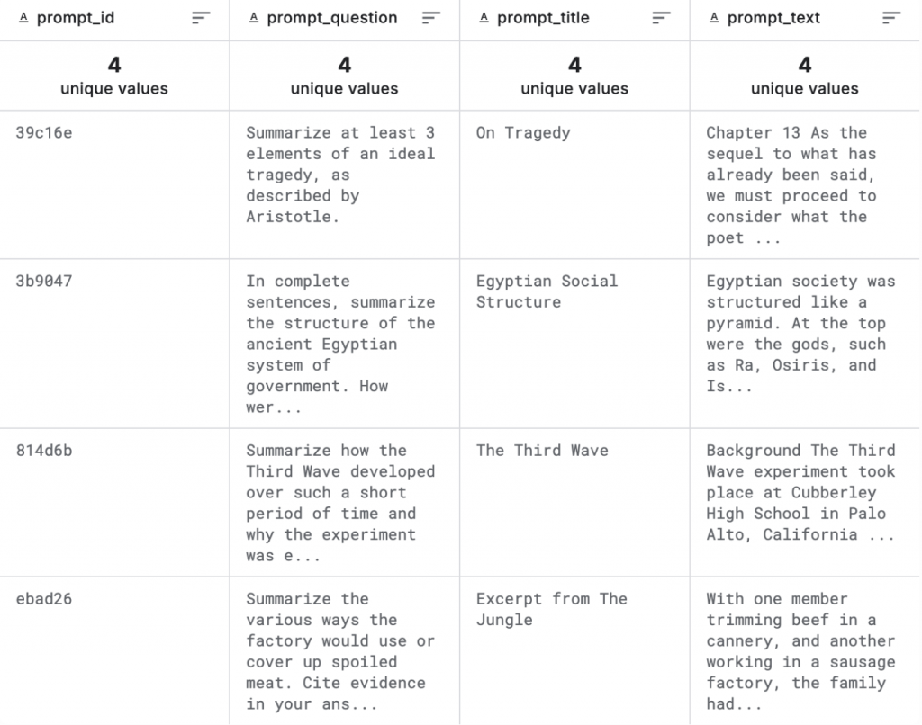Image resolution: width=922 pixels, height=725 pixels.
Task: Click text-type icon beside prompt_question
Action: [x=254, y=18]
